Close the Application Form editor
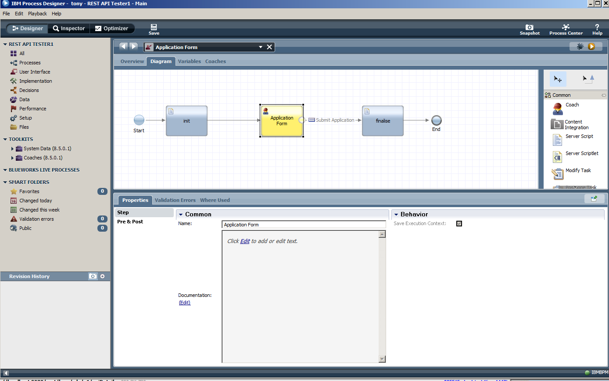The height and width of the screenshot is (381, 609). (269, 47)
